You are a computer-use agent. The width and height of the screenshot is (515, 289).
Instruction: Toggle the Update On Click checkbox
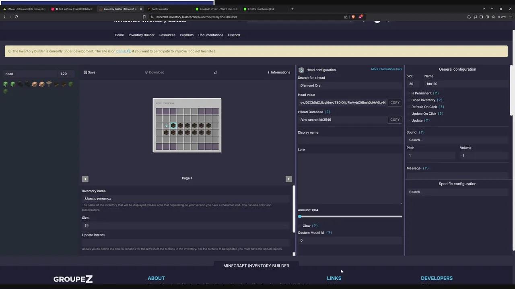(408, 114)
